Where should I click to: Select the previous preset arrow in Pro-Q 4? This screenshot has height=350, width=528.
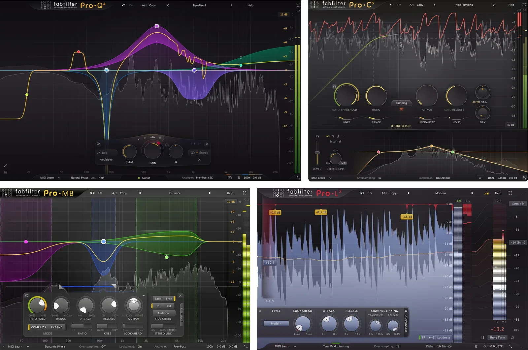coord(168,5)
